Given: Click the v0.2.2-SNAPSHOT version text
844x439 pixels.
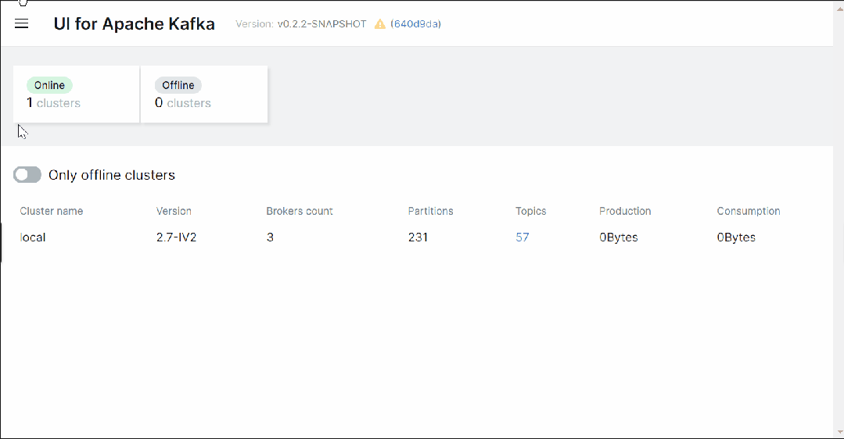Looking at the screenshot, I should pyautogui.click(x=322, y=24).
